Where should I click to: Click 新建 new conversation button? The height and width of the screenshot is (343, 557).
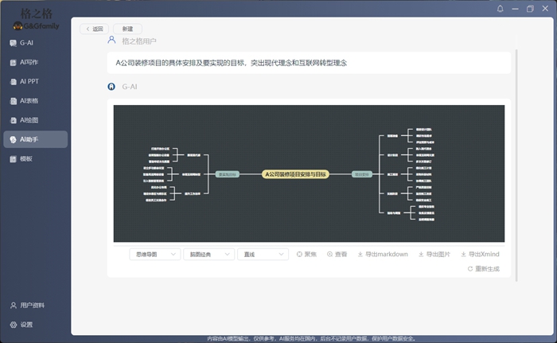click(x=127, y=29)
